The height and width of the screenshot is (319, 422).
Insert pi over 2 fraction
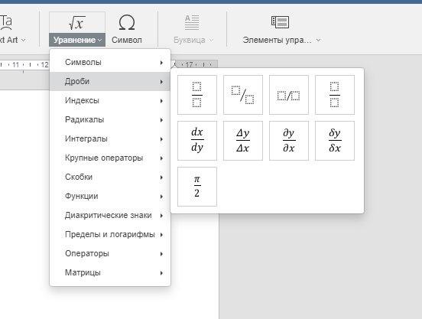pos(197,187)
